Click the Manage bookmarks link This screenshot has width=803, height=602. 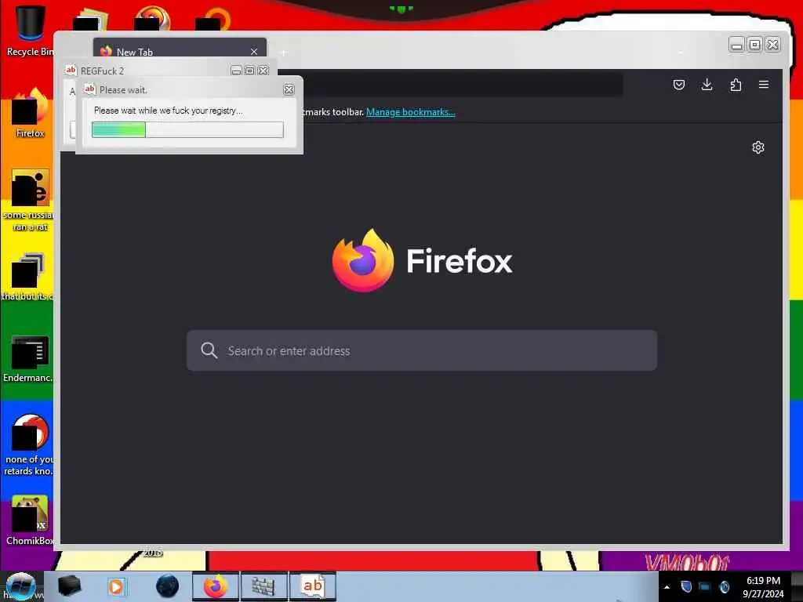[411, 112]
